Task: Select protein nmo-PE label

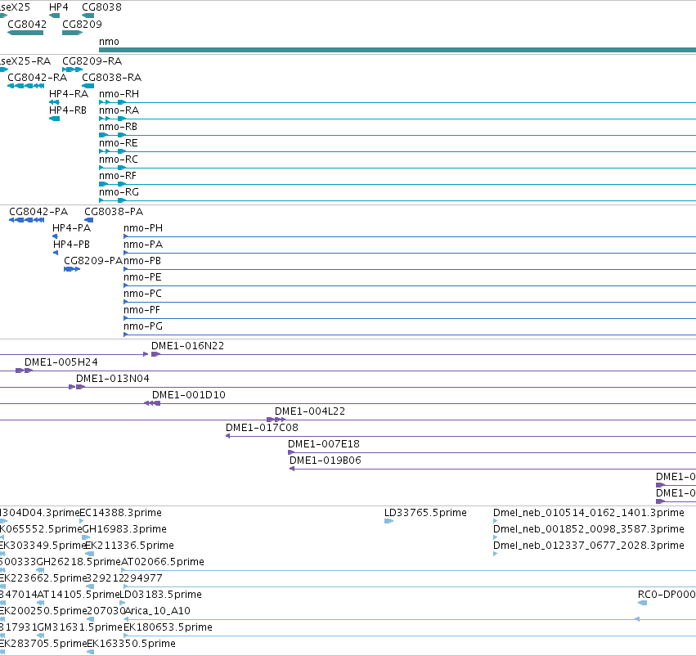Action: coord(142,277)
